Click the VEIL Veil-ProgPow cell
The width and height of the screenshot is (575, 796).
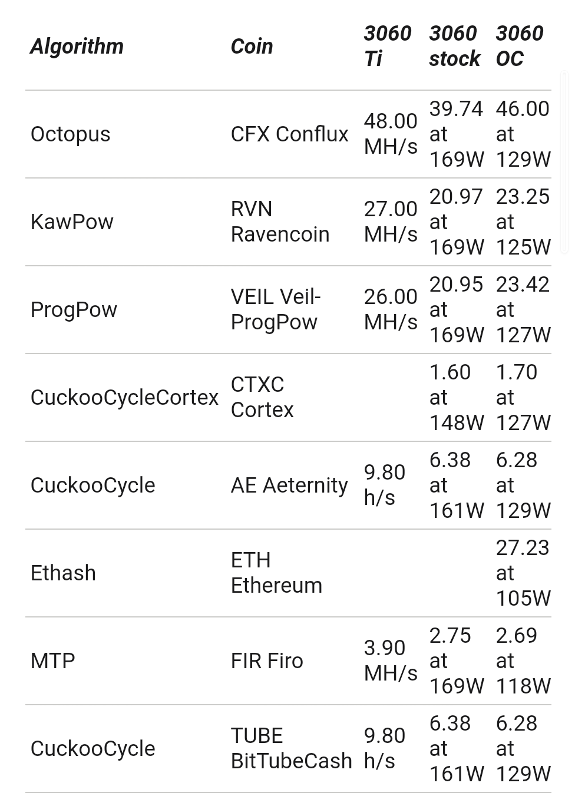276,309
